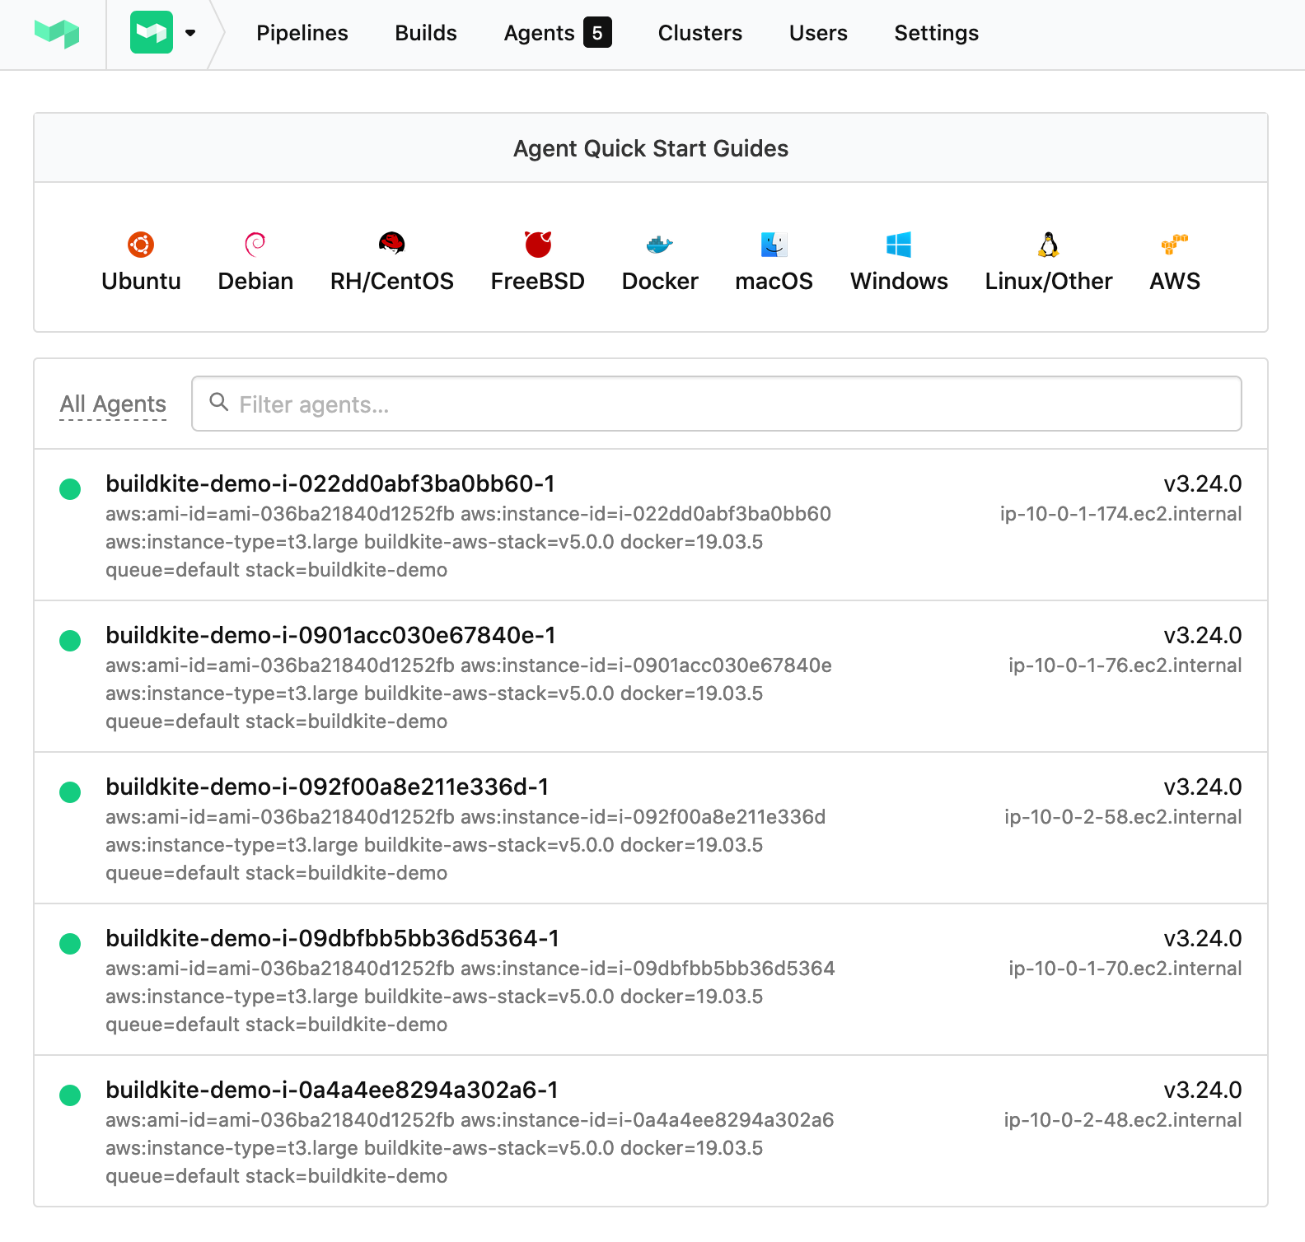Click the All Agents label
This screenshot has width=1305, height=1242.
point(113,404)
